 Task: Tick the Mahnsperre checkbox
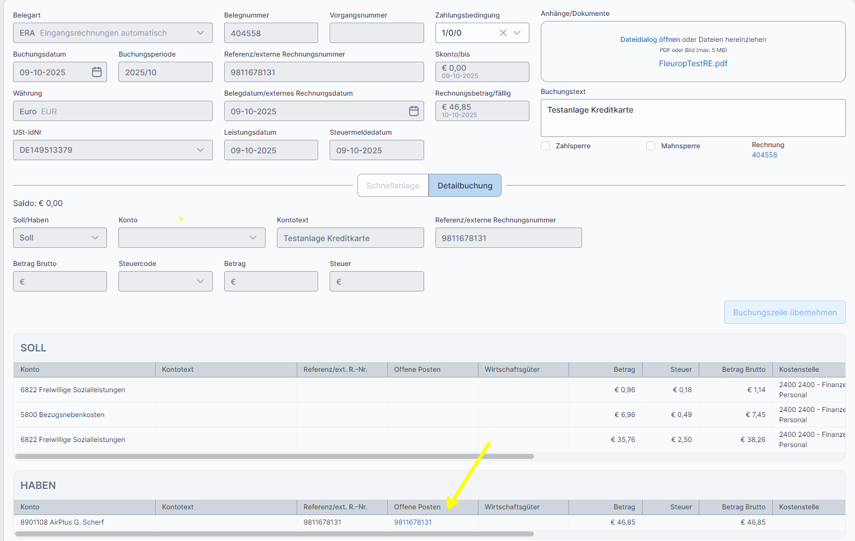pos(651,146)
